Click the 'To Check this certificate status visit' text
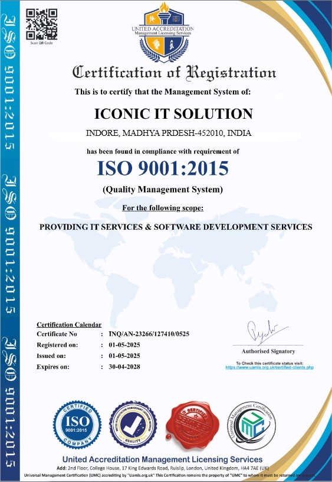The height and width of the screenshot is (482, 332). [x=269, y=363]
